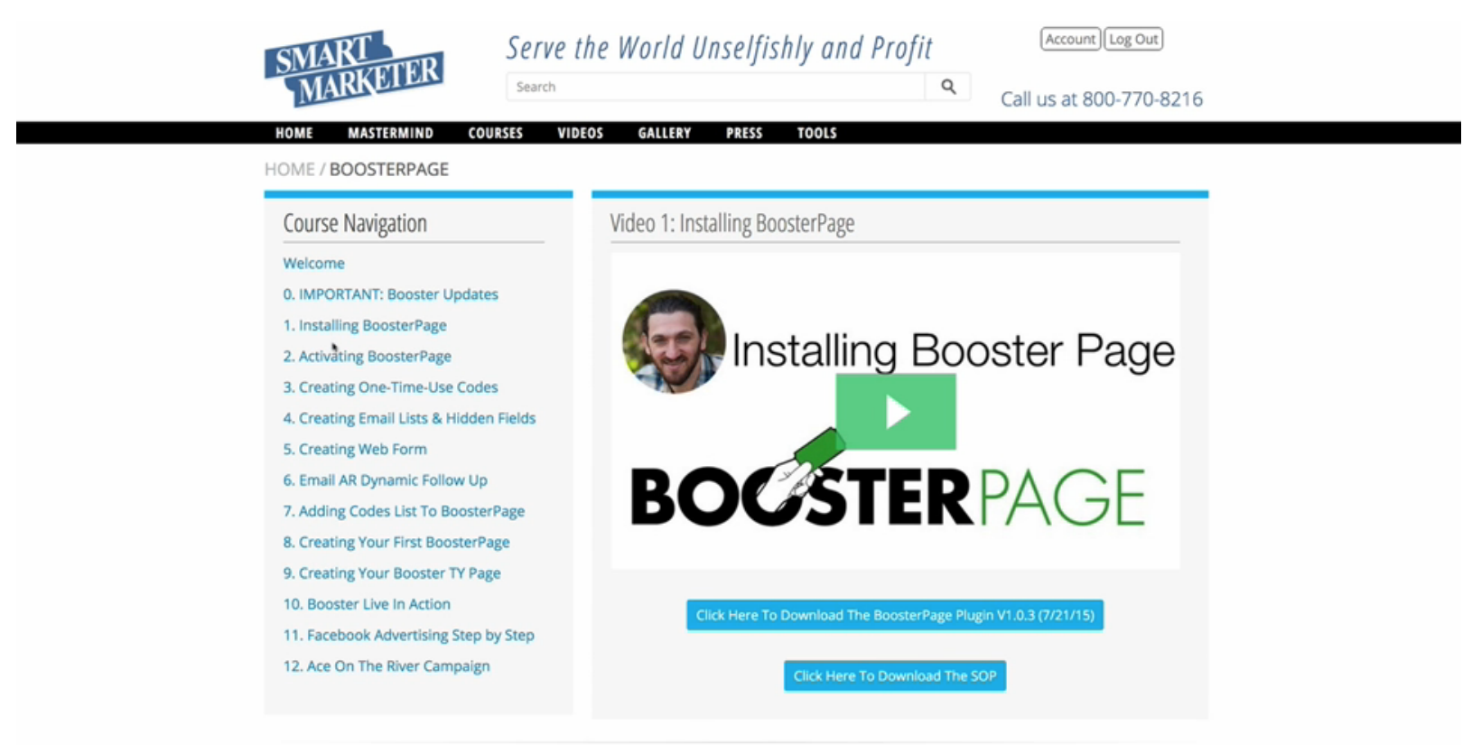Open the PRESS menu item
This screenshot has height=745, width=1472.
click(x=744, y=133)
